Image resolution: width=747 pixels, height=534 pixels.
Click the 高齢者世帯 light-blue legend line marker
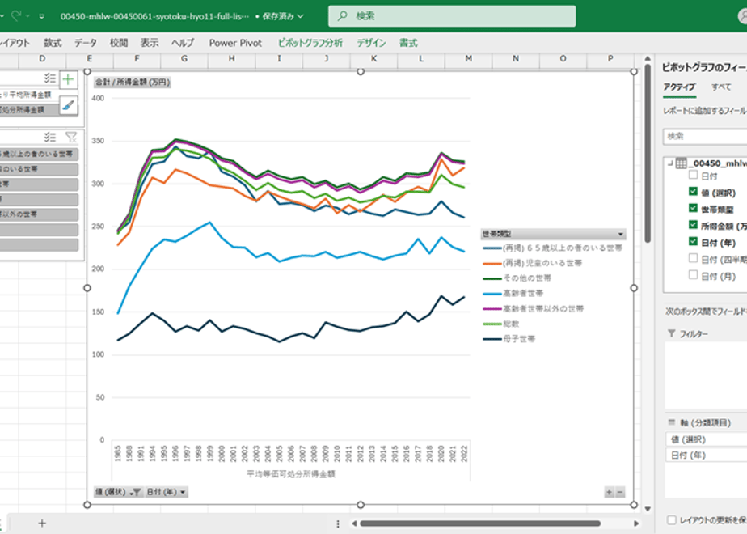tap(492, 294)
